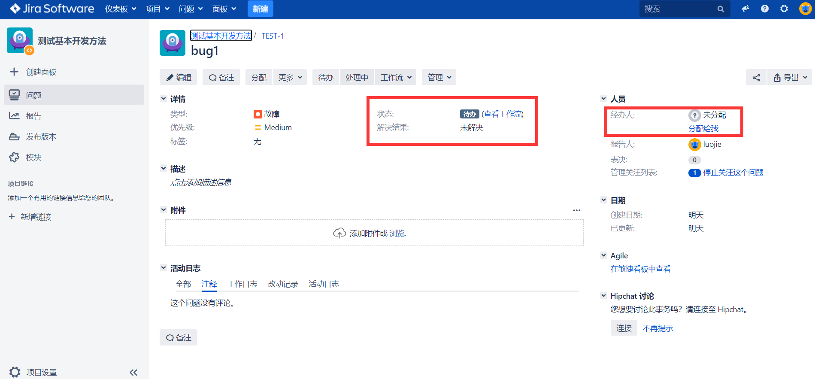Click the 分配给我 link

coord(703,128)
